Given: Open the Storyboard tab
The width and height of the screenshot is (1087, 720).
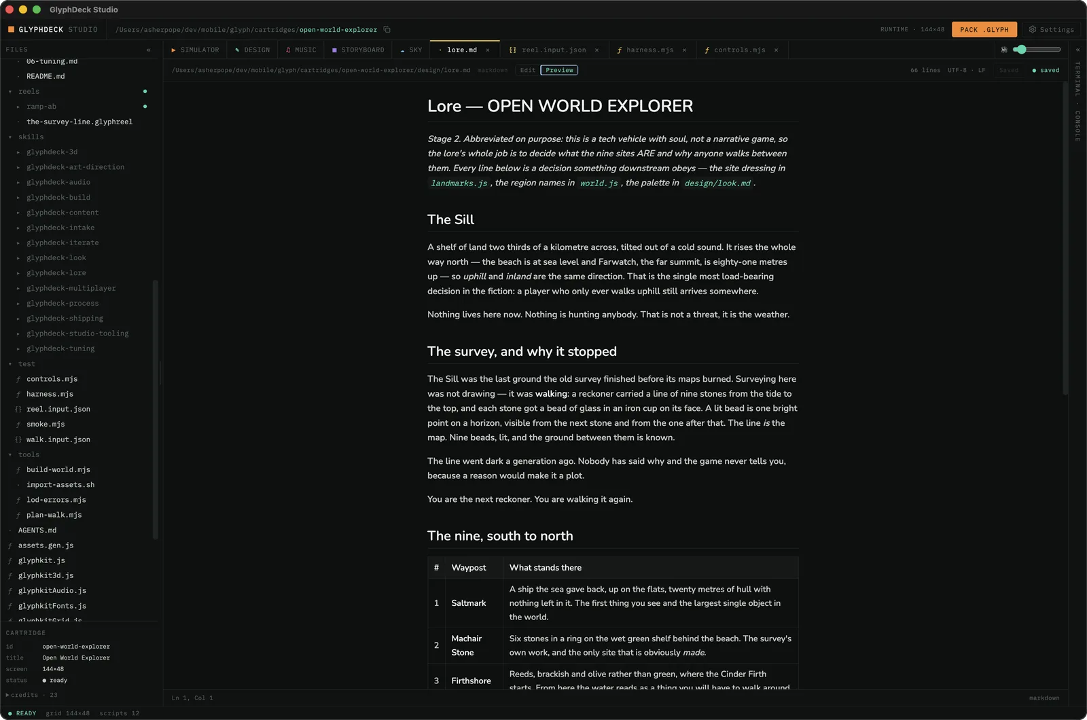Looking at the screenshot, I should tap(358, 50).
